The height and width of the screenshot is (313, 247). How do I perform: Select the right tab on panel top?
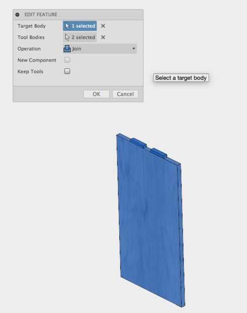pyautogui.click(x=159, y=152)
